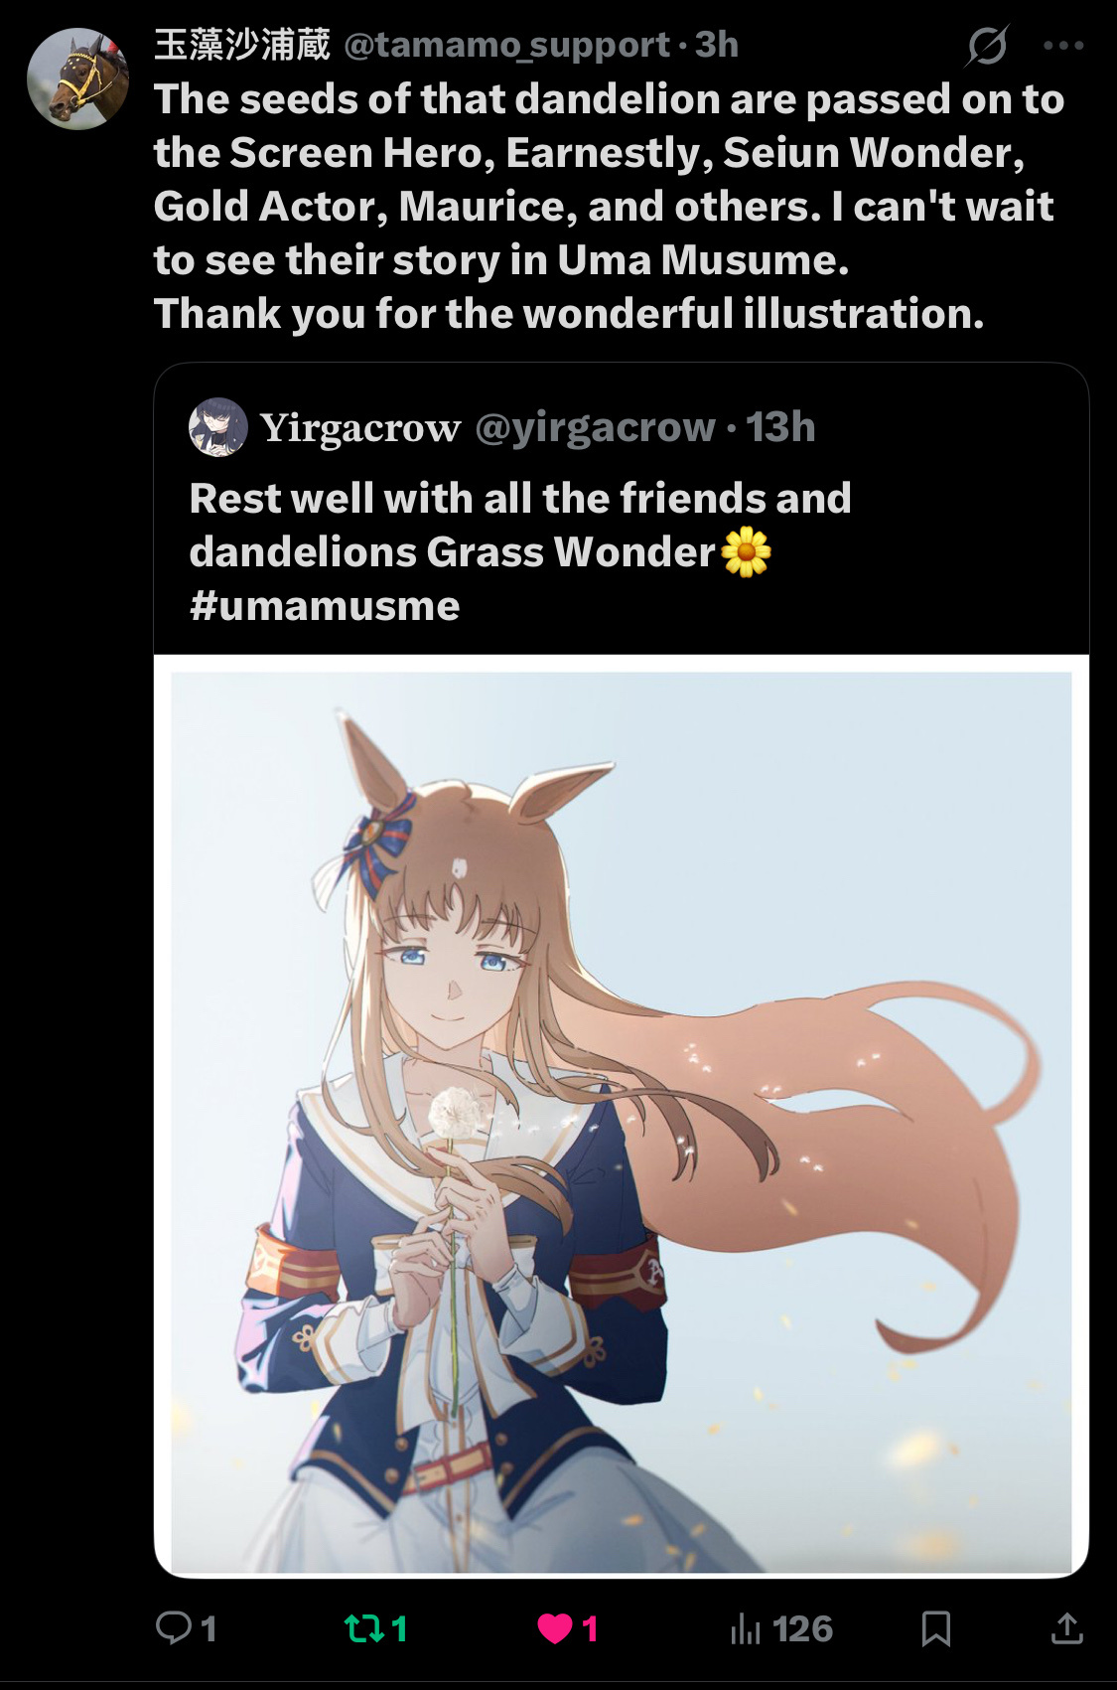Unlike the post via pink heart

coord(555,1629)
